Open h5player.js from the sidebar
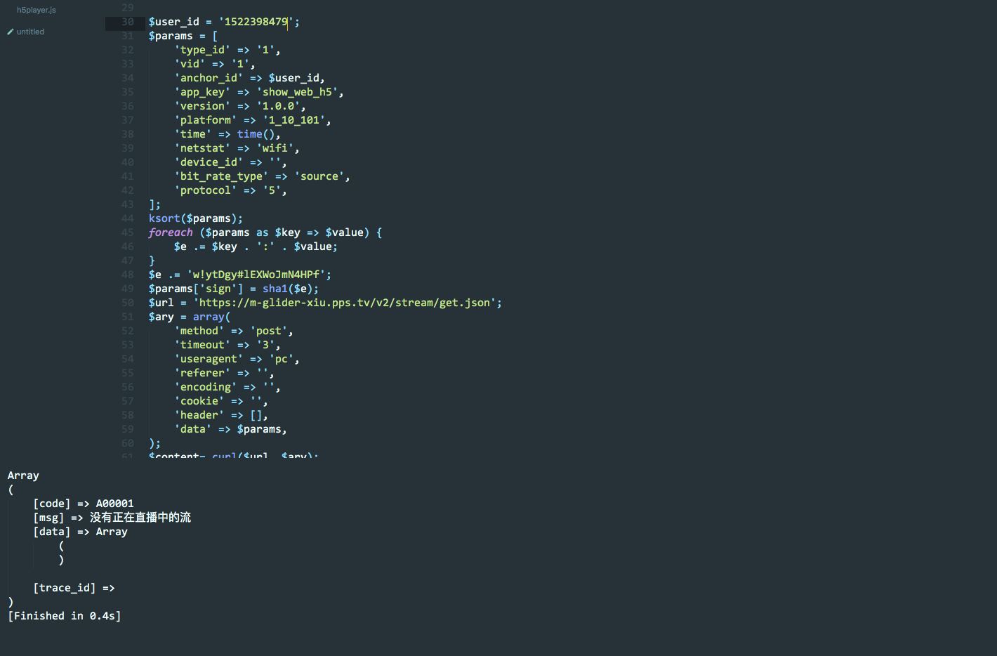Screen dimensions: 997x656 tap(36, 10)
